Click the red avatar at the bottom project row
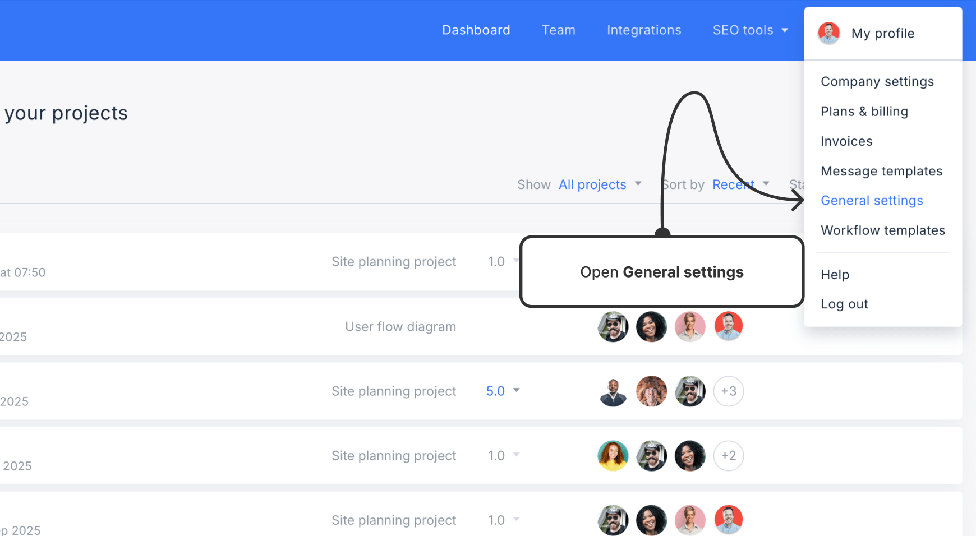The width and height of the screenshot is (976, 536). (x=729, y=520)
